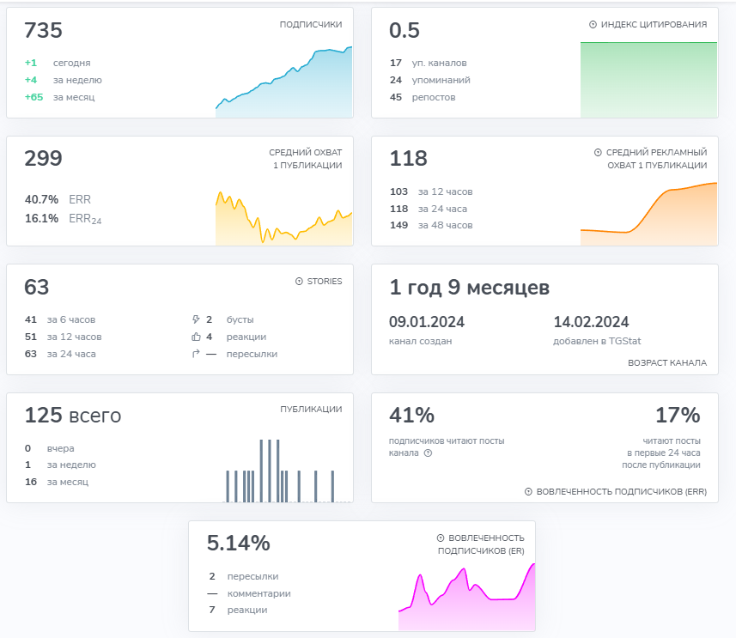Click the lightning bolt boosts icon
The width and height of the screenshot is (736, 638).
[x=196, y=319]
